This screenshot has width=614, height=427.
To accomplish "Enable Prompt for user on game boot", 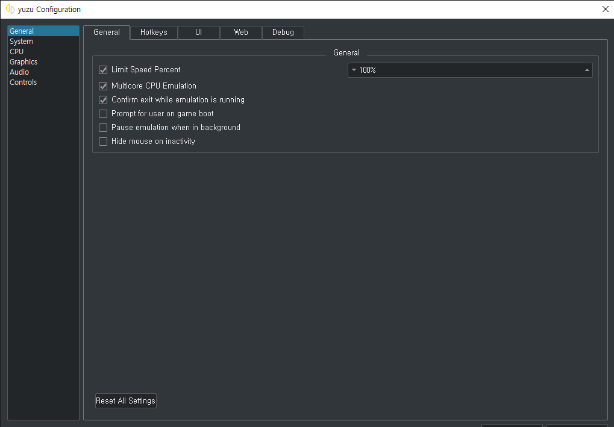I will click(103, 113).
